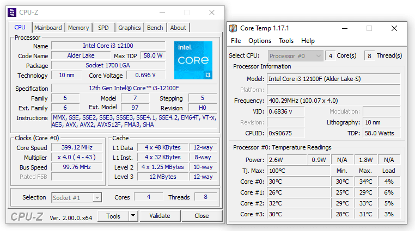Click the Level 2 value '4 x 1.25 MBytes'
Viewport: 415px width, 231px height.
click(162, 167)
